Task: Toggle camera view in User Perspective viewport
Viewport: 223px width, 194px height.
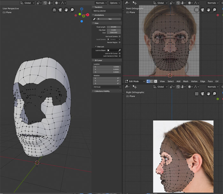Action: point(60,10)
